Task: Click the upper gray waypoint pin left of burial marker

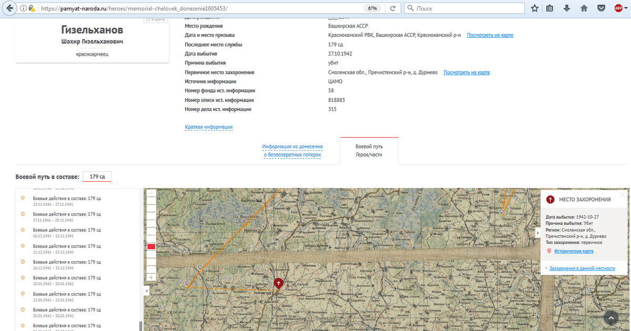Action: point(200,267)
